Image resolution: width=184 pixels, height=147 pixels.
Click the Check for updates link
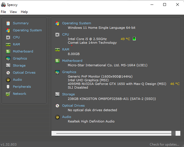[x=164, y=144]
